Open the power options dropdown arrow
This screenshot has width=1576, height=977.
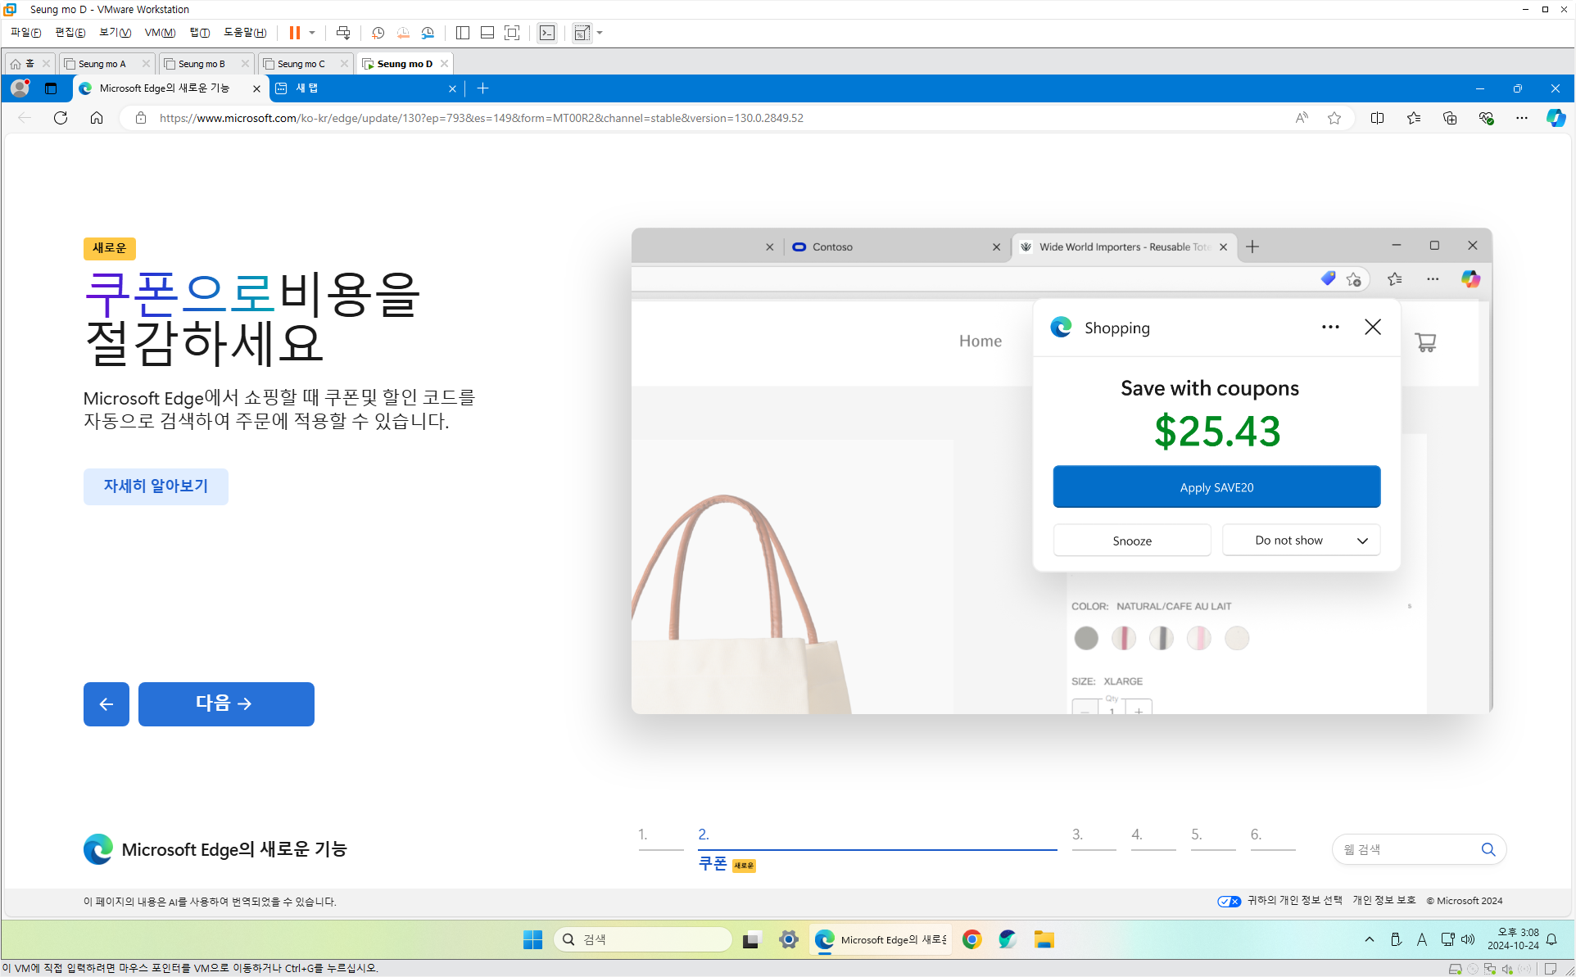(312, 33)
